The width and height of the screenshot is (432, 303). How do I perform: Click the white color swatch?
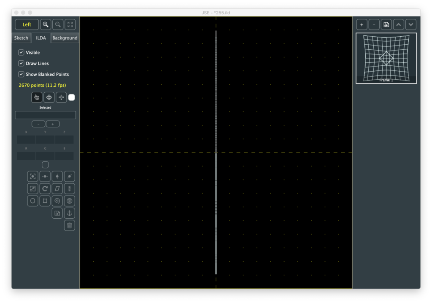tap(71, 97)
